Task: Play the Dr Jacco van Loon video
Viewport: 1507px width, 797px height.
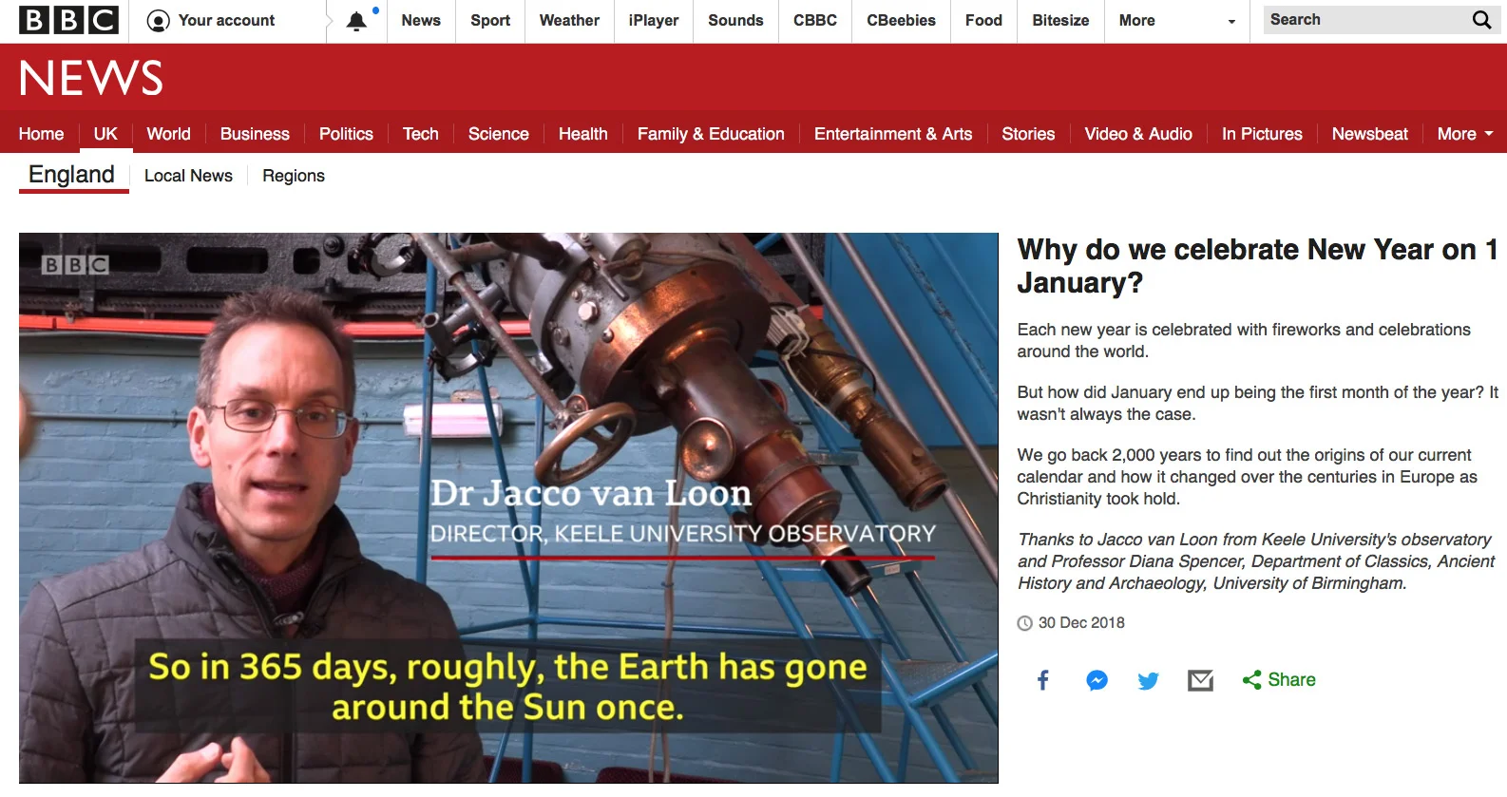Action: coord(508,507)
